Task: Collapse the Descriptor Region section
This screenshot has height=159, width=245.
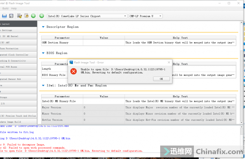Action: coord(43,27)
